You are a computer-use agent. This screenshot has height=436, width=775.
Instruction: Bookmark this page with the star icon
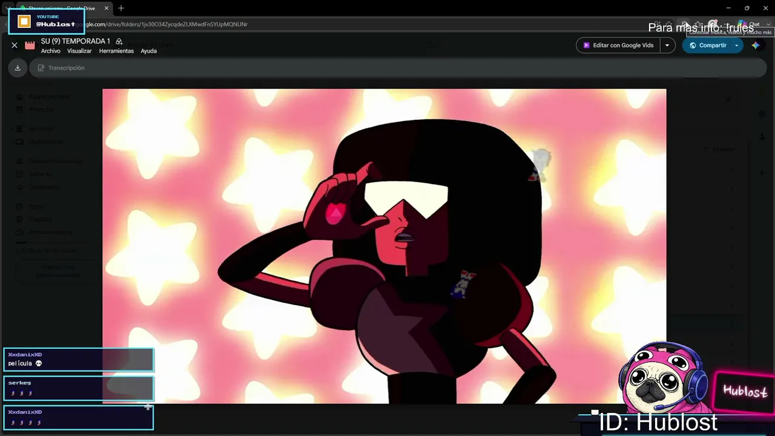pos(669,24)
